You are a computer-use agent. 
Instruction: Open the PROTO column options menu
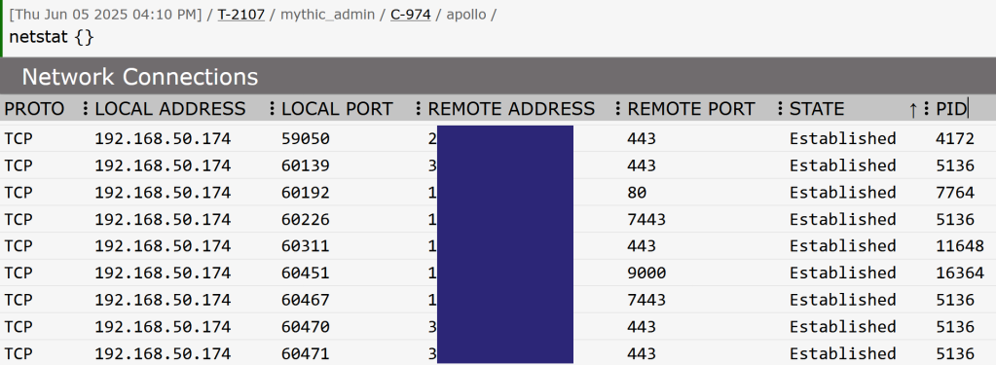(86, 109)
